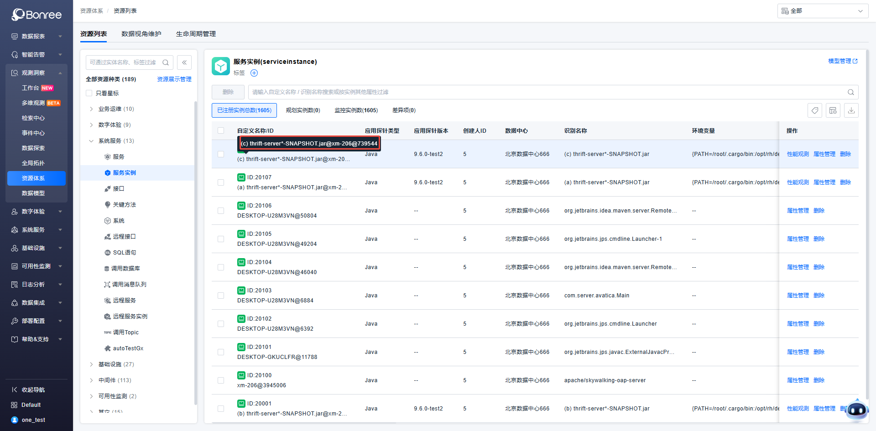The height and width of the screenshot is (431, 876).
Task: Toggle the select-all header checkbox
Action: pyautogui.click(x=221, y=131)
